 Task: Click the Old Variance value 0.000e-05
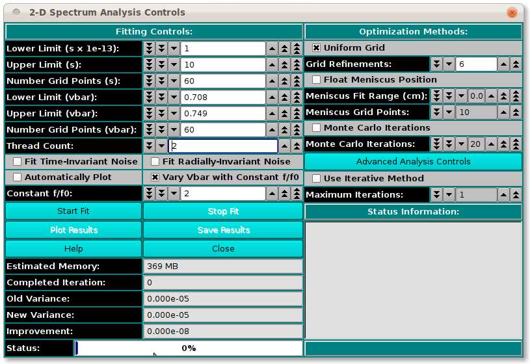pos(223,299)
